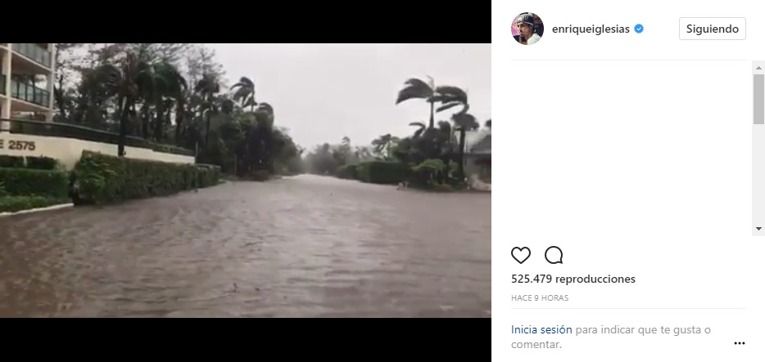Click the "para indicar que te gusta" text
The image size is (765, 362).
pyautogui.click(x=643, y=330)
